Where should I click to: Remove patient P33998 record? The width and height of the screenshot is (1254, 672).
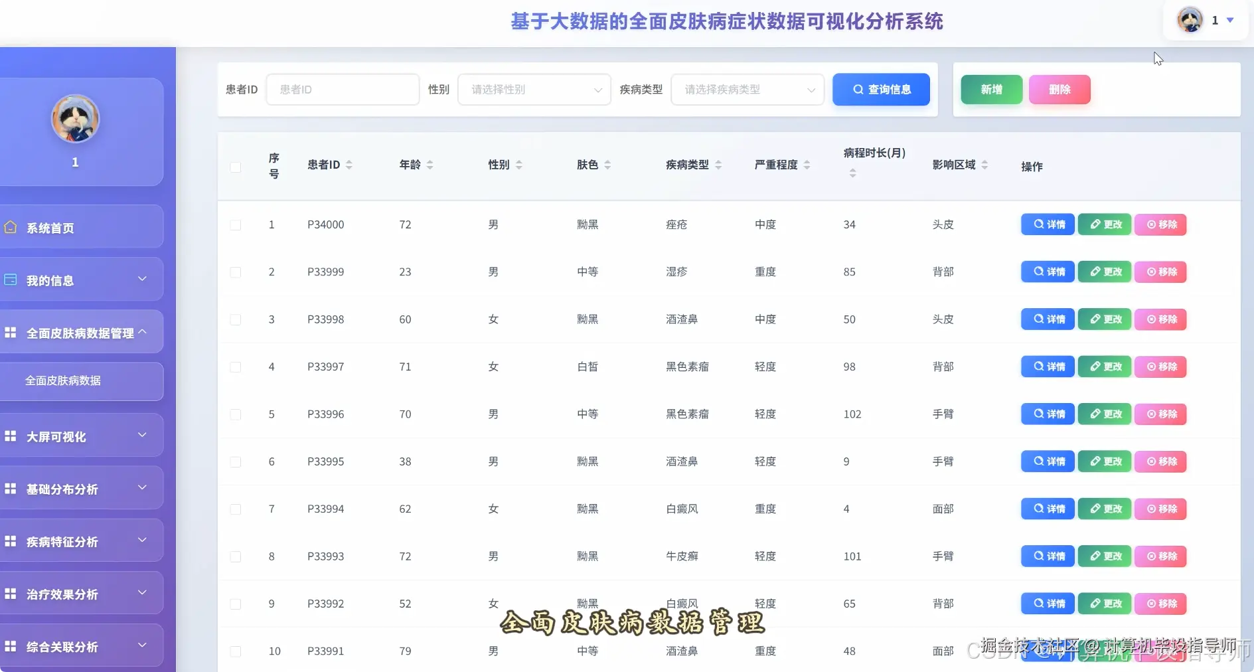(1160, 319)
